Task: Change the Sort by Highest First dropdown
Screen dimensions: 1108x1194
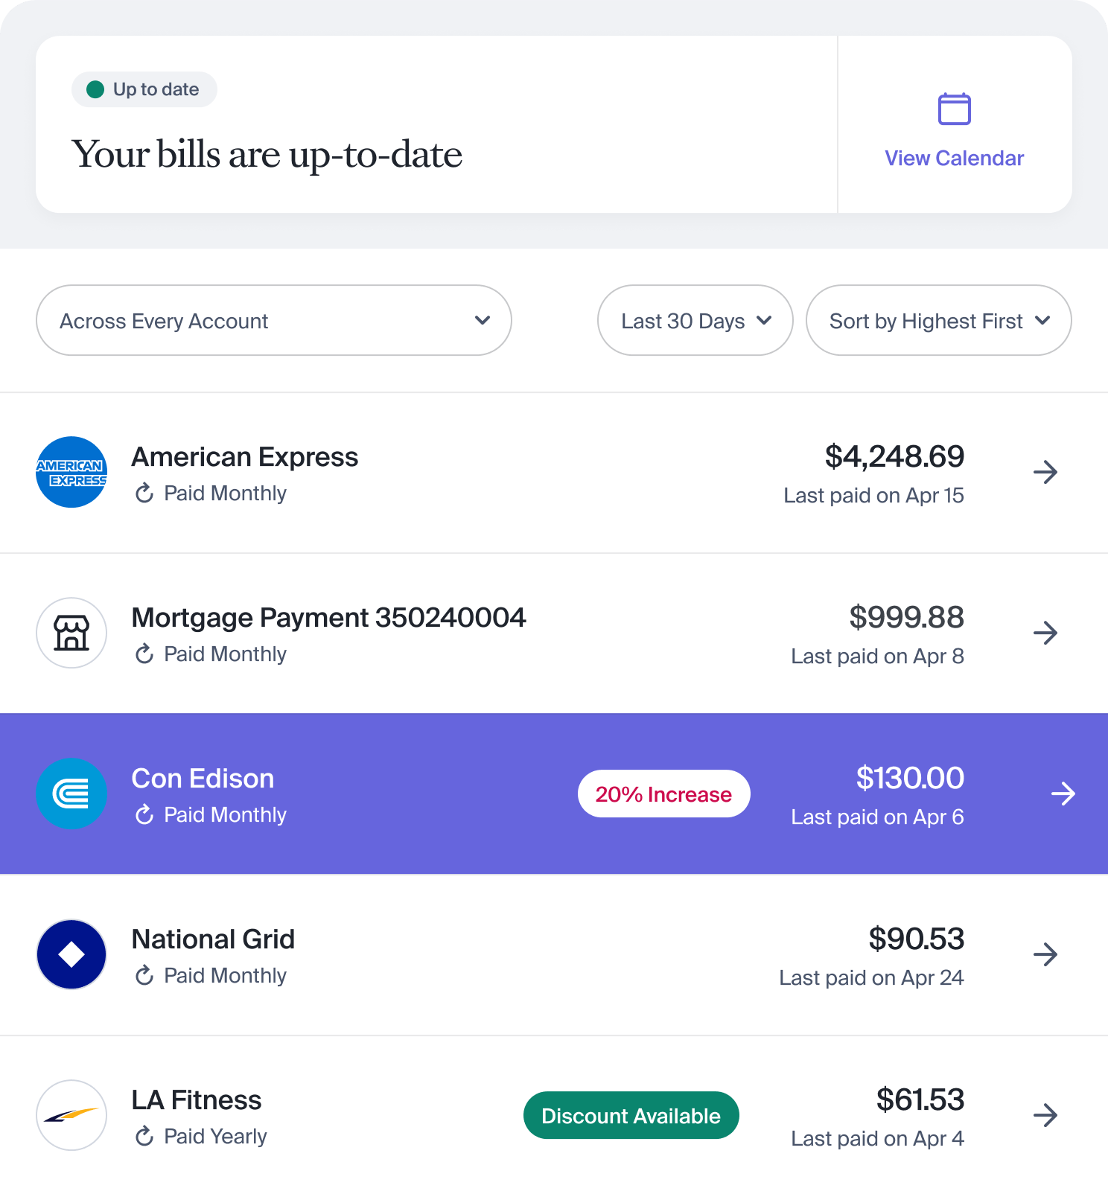Action: tap(937, 320)
